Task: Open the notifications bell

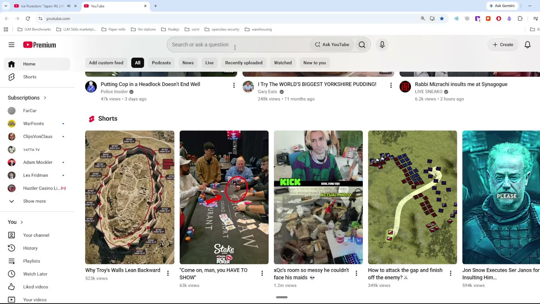Action: [x=527, y=45]
